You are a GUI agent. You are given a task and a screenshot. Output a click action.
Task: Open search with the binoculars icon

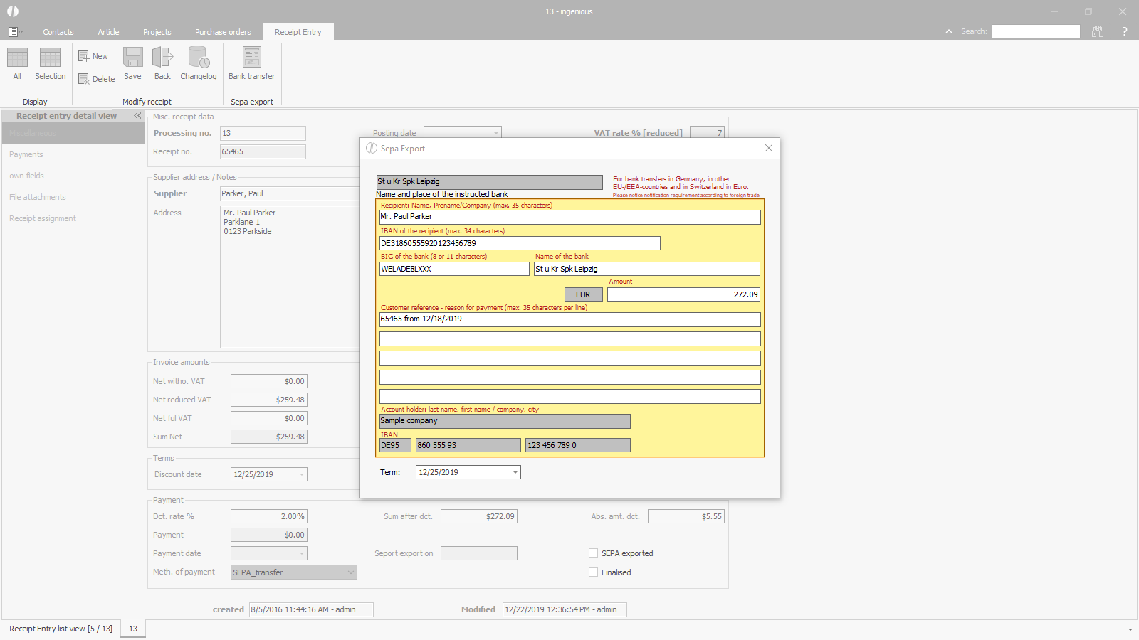pyautogui.click(x=1098, y=31)
